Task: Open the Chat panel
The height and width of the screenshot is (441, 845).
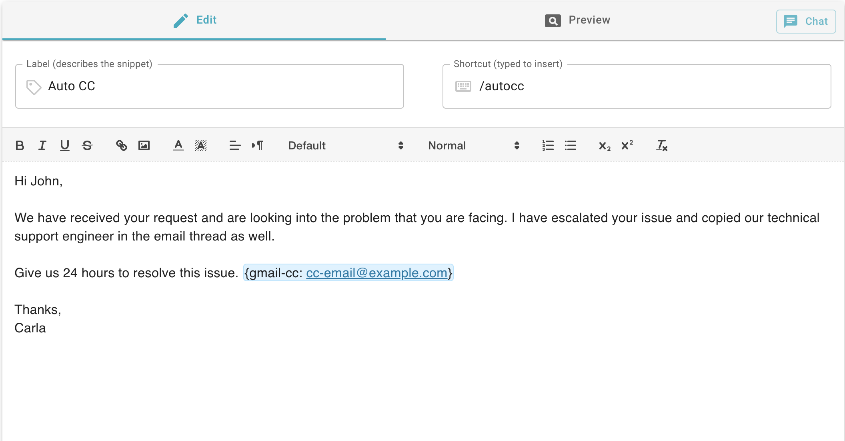Action: 806,21
